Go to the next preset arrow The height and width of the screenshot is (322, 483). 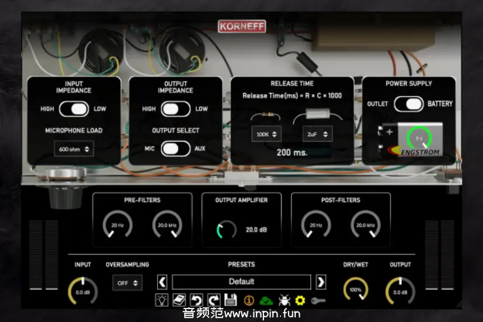321,282
